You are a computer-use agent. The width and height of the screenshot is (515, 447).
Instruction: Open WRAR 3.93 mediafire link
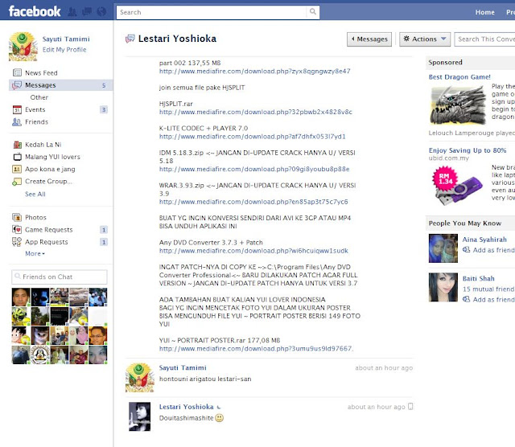click(253, 202)
